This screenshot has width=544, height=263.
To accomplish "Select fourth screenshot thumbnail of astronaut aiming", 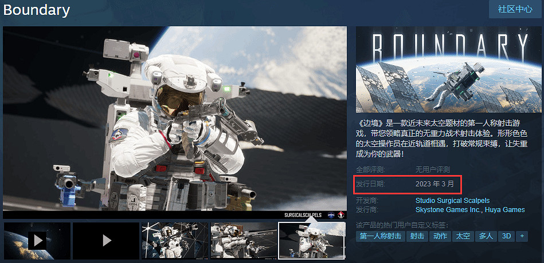I will point(244,241).
